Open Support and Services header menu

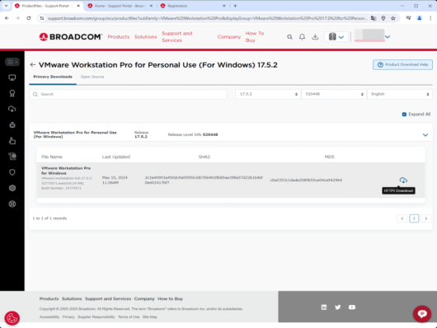click(177, 37)
